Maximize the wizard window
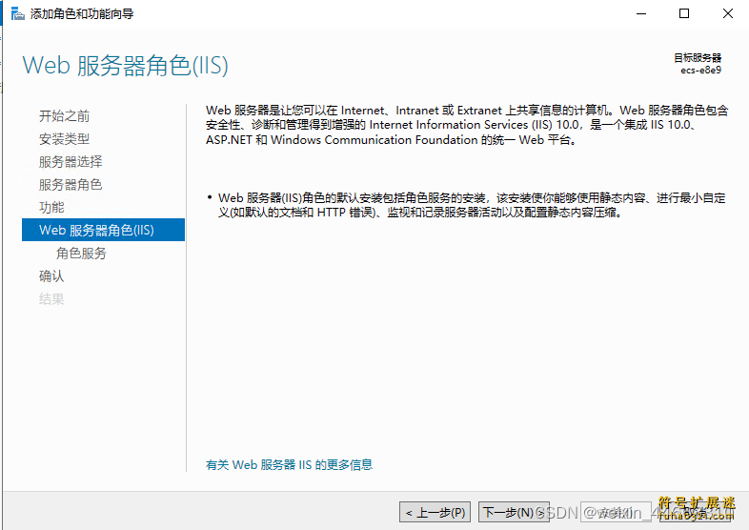 tap(684, 13)
